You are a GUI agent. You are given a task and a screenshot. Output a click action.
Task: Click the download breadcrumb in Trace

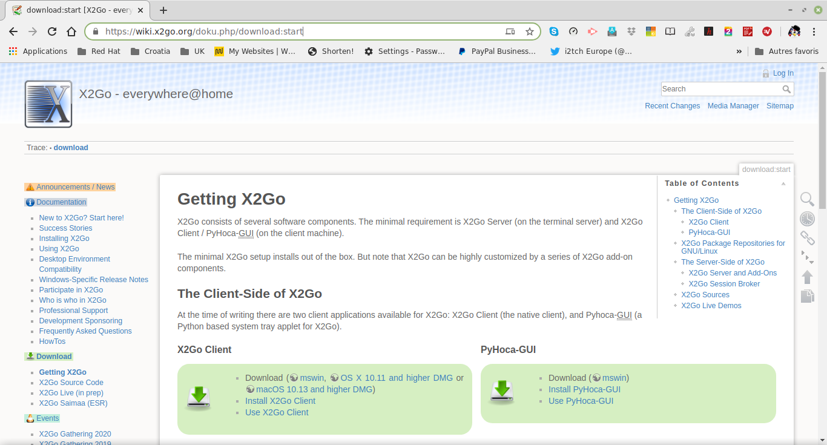[x=71, y=148]
